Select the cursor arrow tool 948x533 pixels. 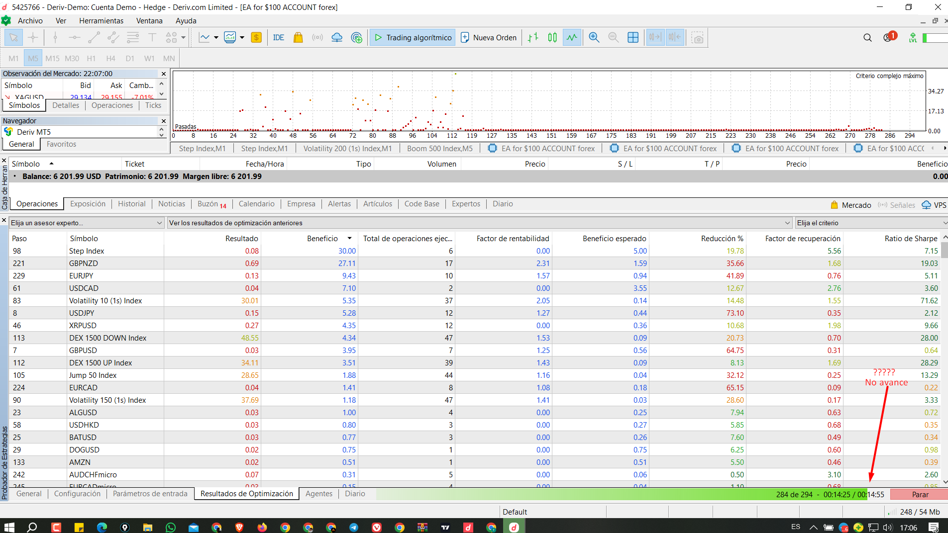pyautogui.click(x=13, y=38)
